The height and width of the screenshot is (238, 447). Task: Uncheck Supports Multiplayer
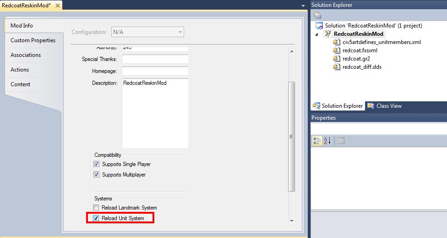(x=96, y=174)
